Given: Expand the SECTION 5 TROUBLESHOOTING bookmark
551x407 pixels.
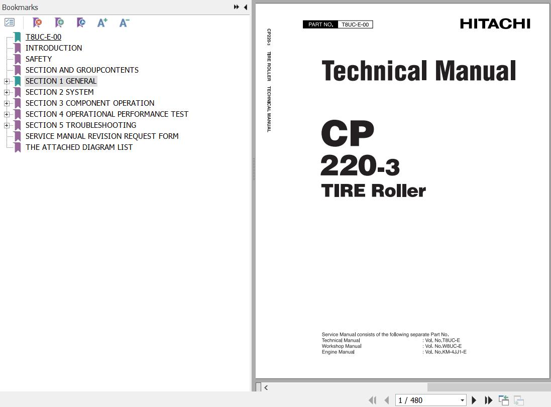Looking at the screenshot, I should point(7,125).
